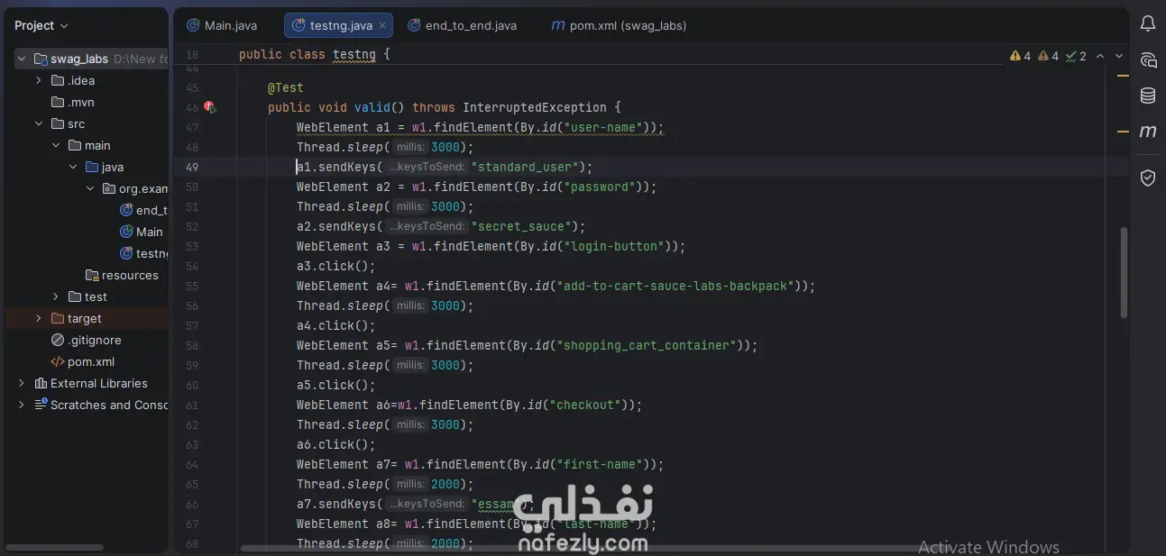The image size is (1166, 556).
Task: Click the typo indicator showing 2
Action: [1076, 56]
